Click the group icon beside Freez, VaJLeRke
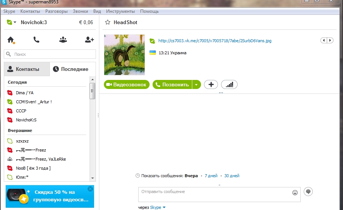343x210 pixels. [x=10, y=159]
